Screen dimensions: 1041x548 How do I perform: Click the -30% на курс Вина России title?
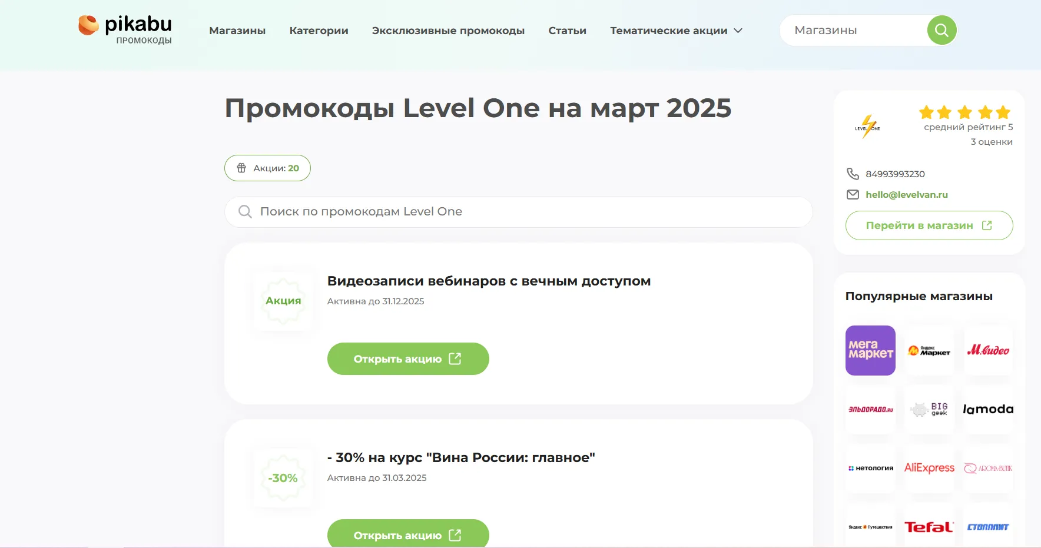pyautogui.click(x=461, y=458)
